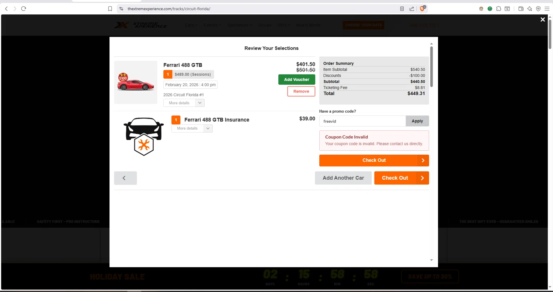Viewport: 553px width, 292px height.
Task: Expand More details under Ferrari Insurance
Action: 192,128
